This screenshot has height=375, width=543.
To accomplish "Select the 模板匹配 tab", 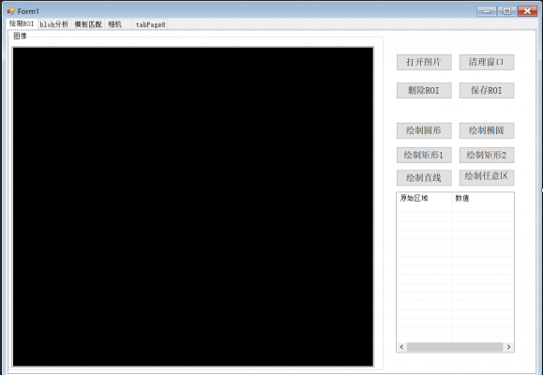I will pos(88,24).
